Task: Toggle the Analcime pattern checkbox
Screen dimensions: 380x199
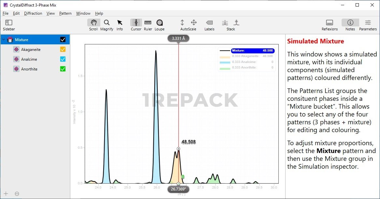Action: tap(63, 59)
